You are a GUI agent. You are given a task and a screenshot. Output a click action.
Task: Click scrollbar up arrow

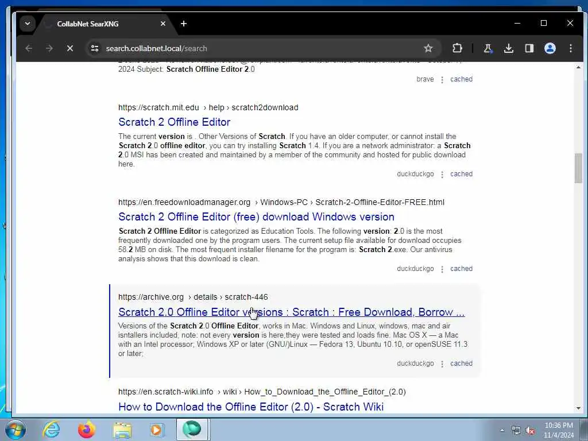578,68
